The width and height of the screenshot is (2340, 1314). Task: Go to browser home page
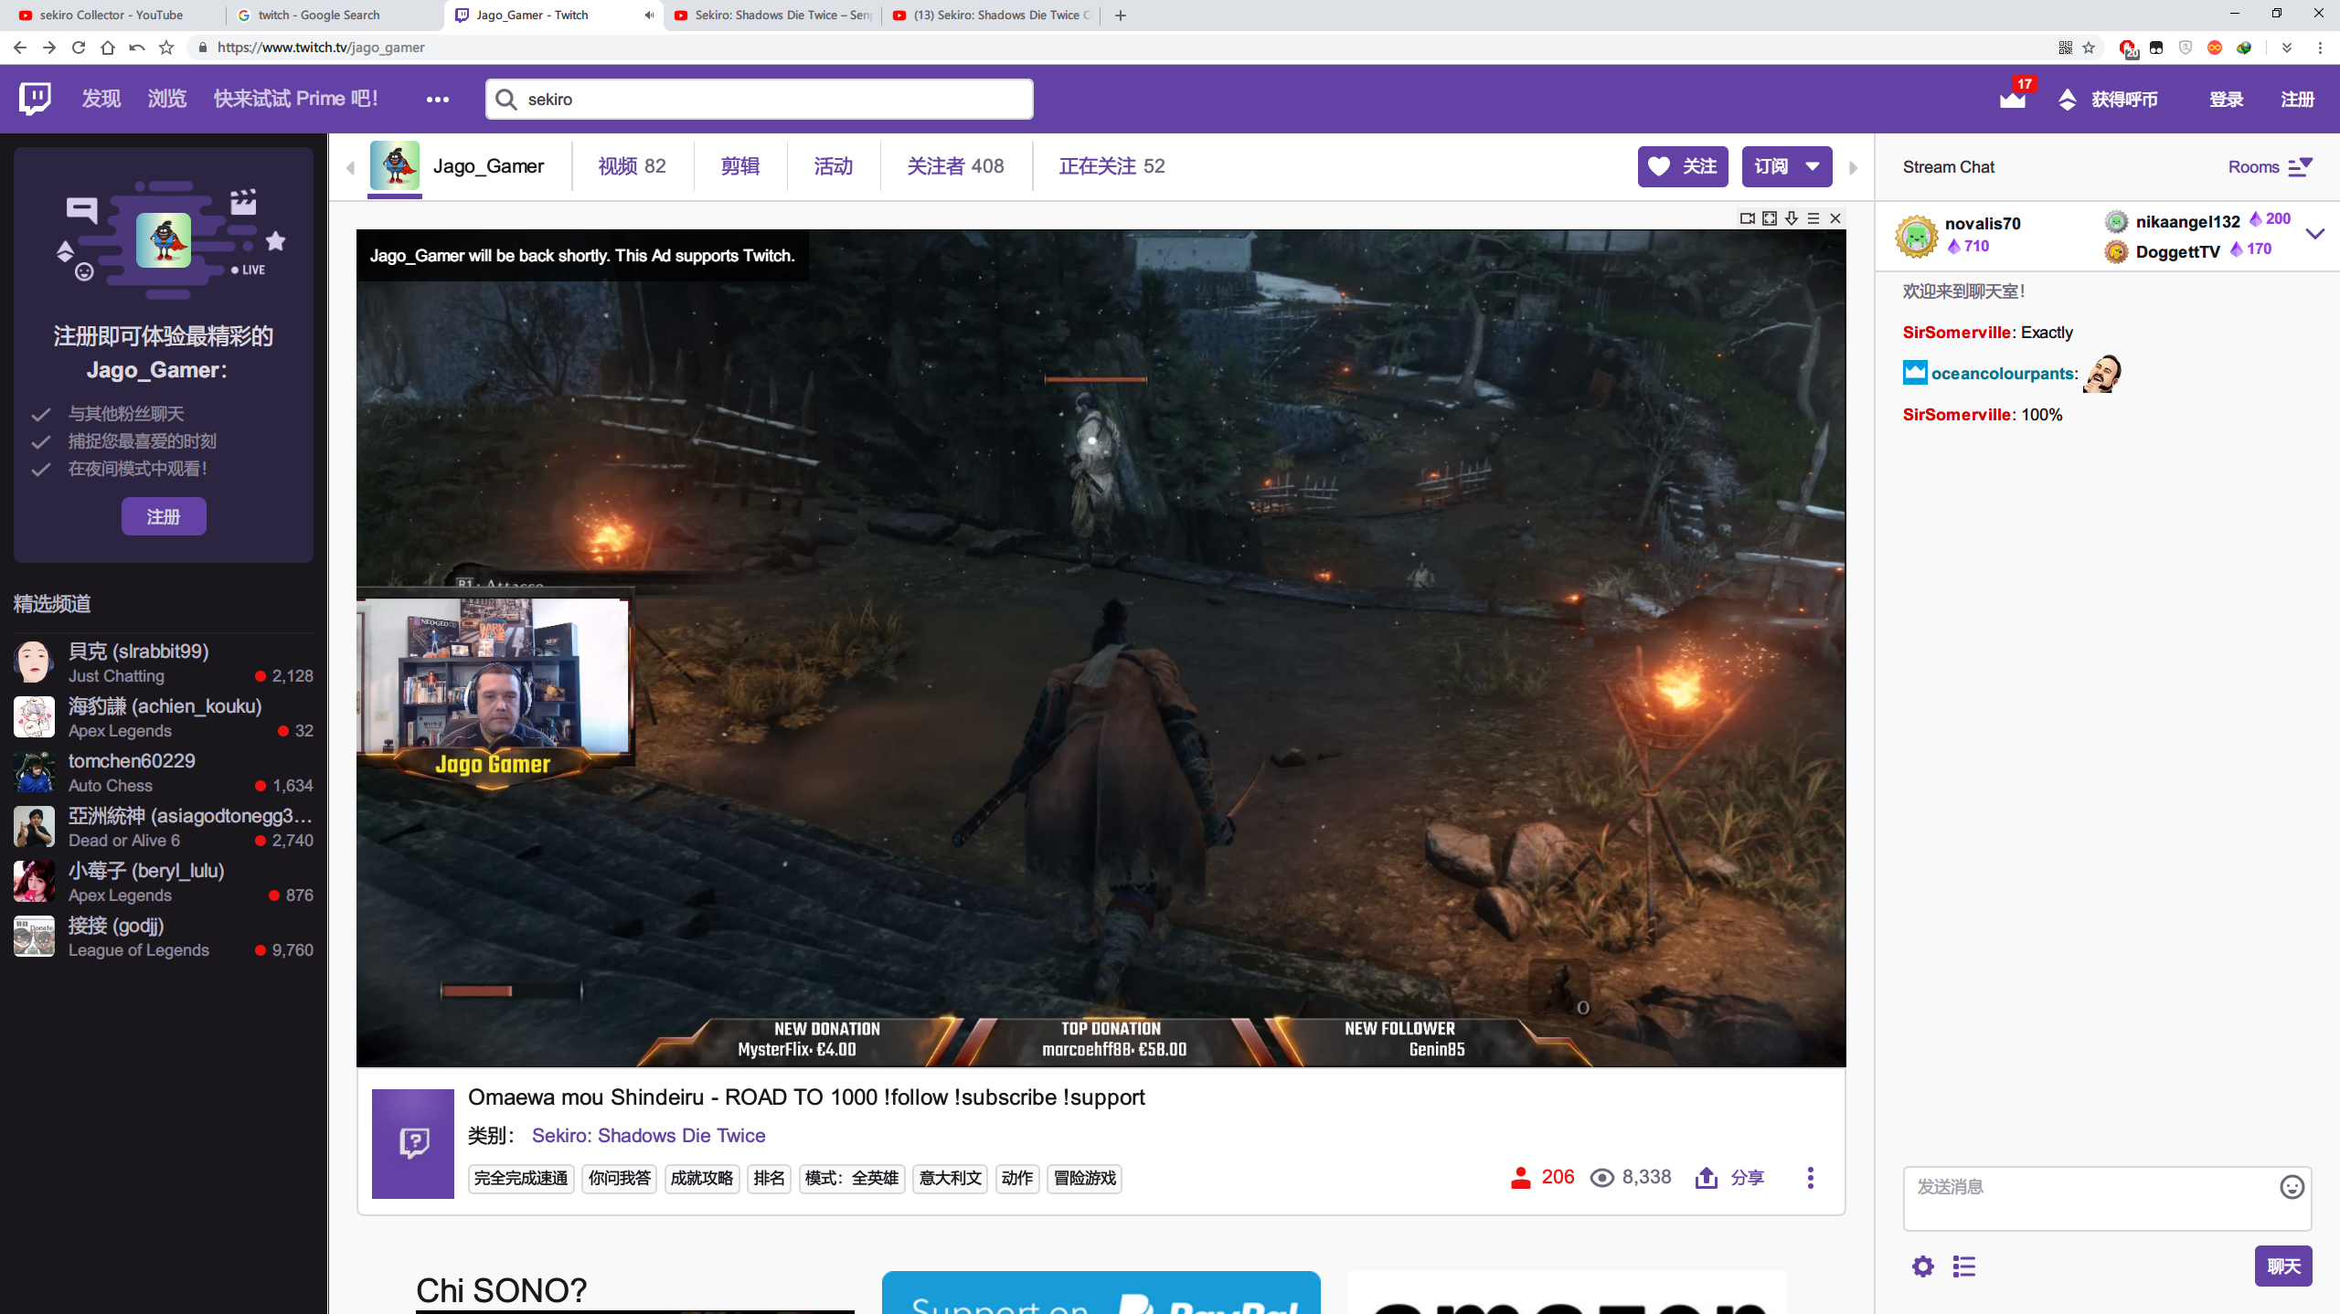tap(108, 48)
